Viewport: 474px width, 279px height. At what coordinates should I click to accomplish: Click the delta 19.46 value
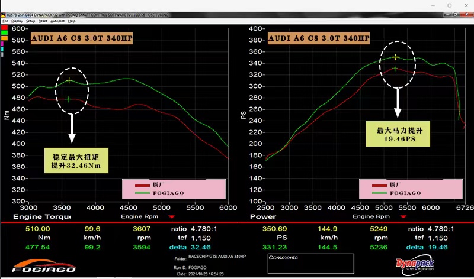438,247
